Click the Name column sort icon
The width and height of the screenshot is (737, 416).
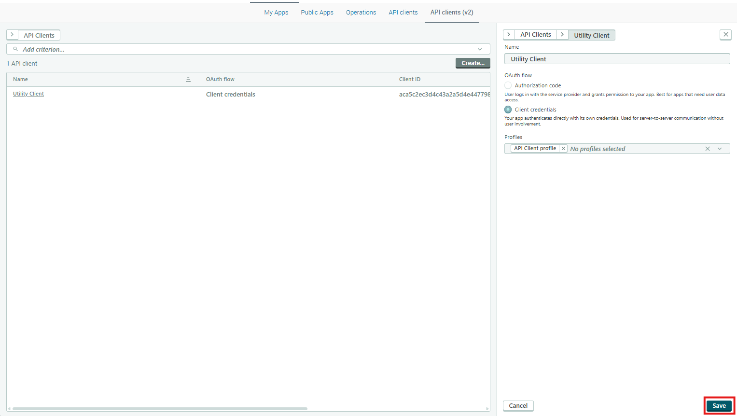point(188,80)
